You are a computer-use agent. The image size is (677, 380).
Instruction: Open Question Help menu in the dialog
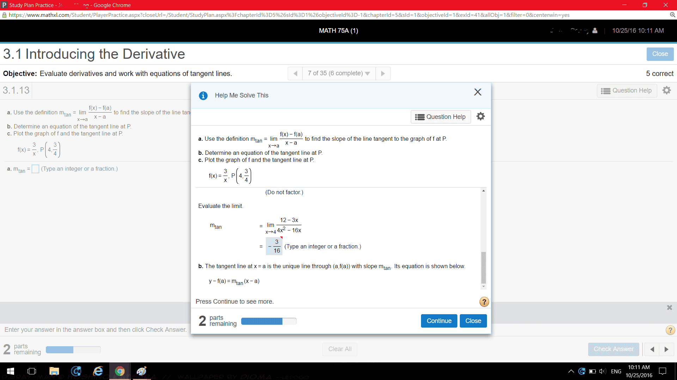point(441,117)
